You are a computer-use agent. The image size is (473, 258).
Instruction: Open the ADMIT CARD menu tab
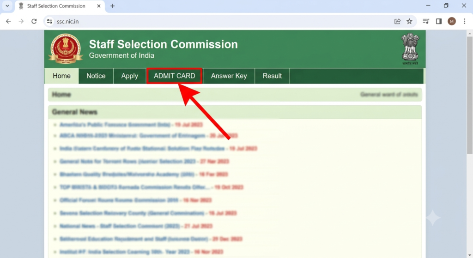[x=174, y=76]
